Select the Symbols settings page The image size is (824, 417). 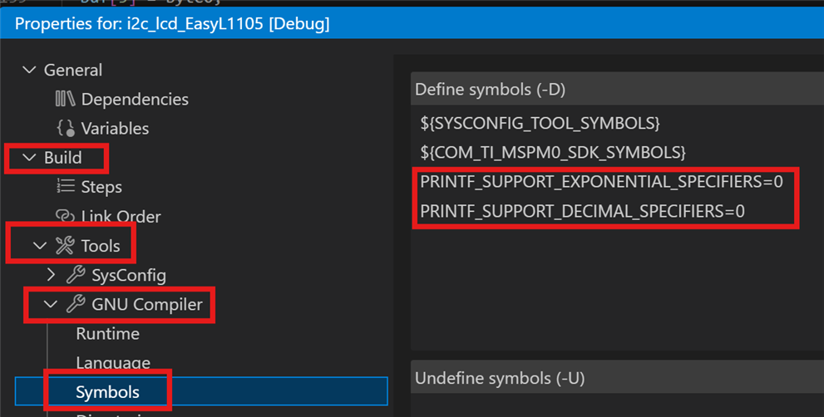pos(107,392)
